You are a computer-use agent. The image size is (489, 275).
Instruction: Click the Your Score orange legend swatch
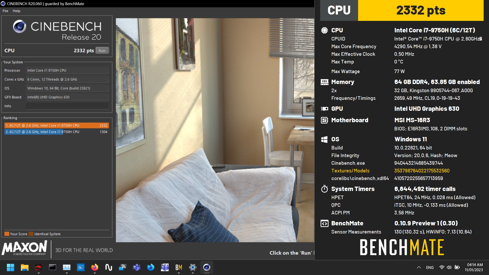click(7, 234)
